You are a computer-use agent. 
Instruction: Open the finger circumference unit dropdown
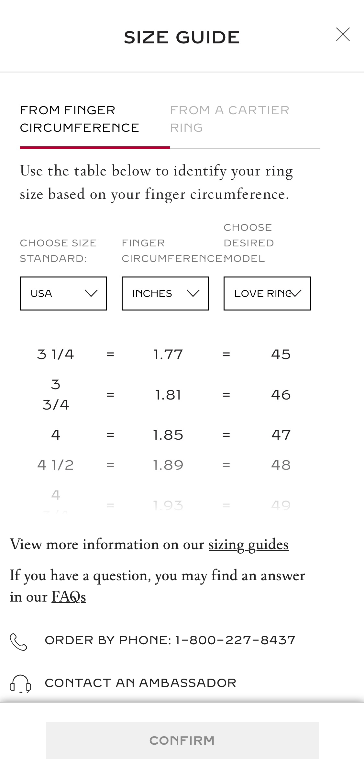(165, 293)
